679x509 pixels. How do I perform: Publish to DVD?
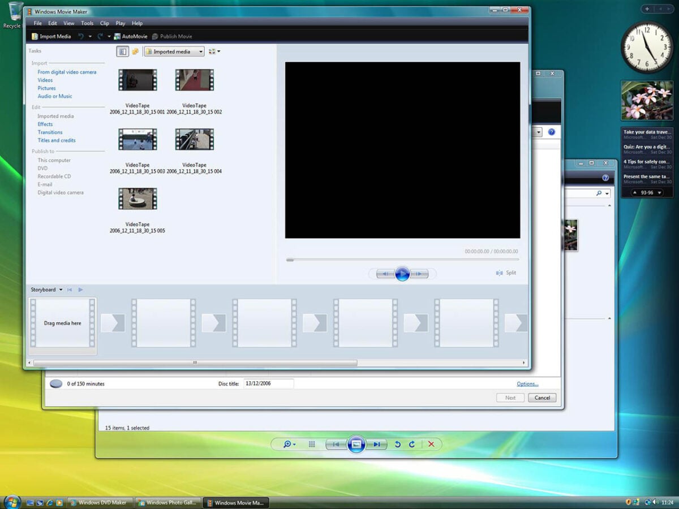click(x=43, y=169)
